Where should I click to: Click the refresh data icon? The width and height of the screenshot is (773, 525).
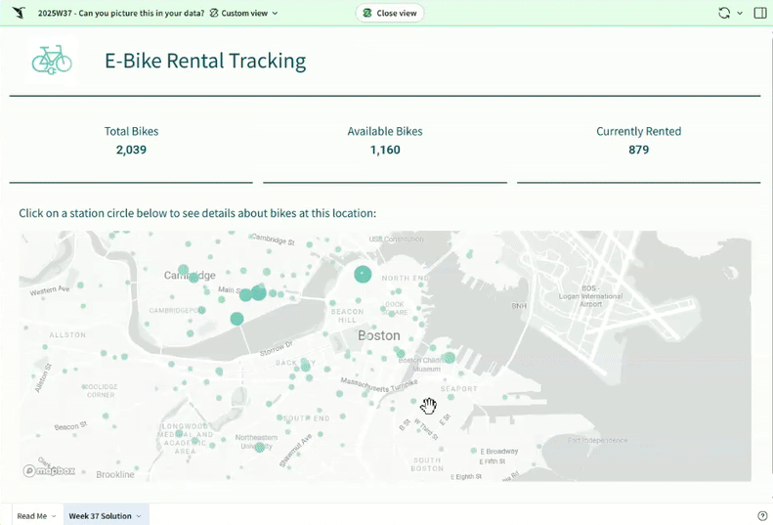724,13
